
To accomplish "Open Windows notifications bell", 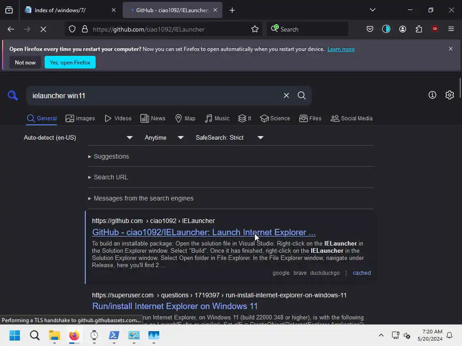I will 449,335.
